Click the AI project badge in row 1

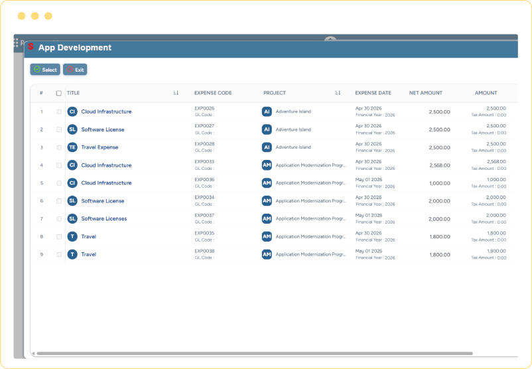pyautogui.click(x=267, y=111)
